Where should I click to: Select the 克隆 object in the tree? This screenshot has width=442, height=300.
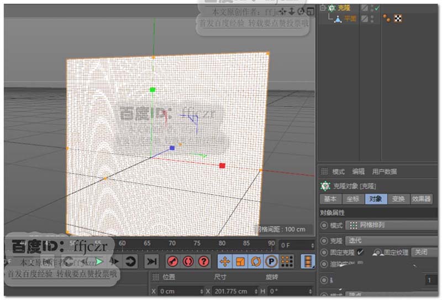pos(344,8)
